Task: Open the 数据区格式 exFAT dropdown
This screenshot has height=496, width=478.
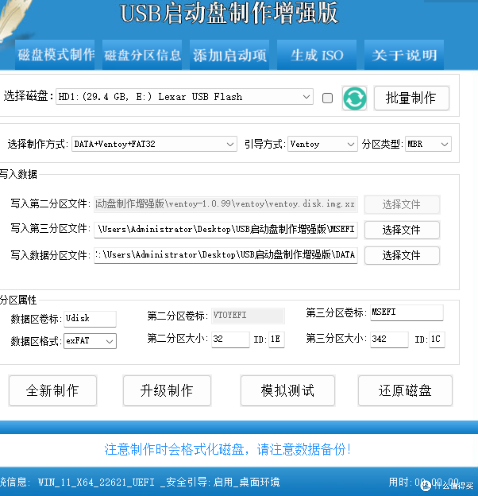Action: (x=90, y=341)
